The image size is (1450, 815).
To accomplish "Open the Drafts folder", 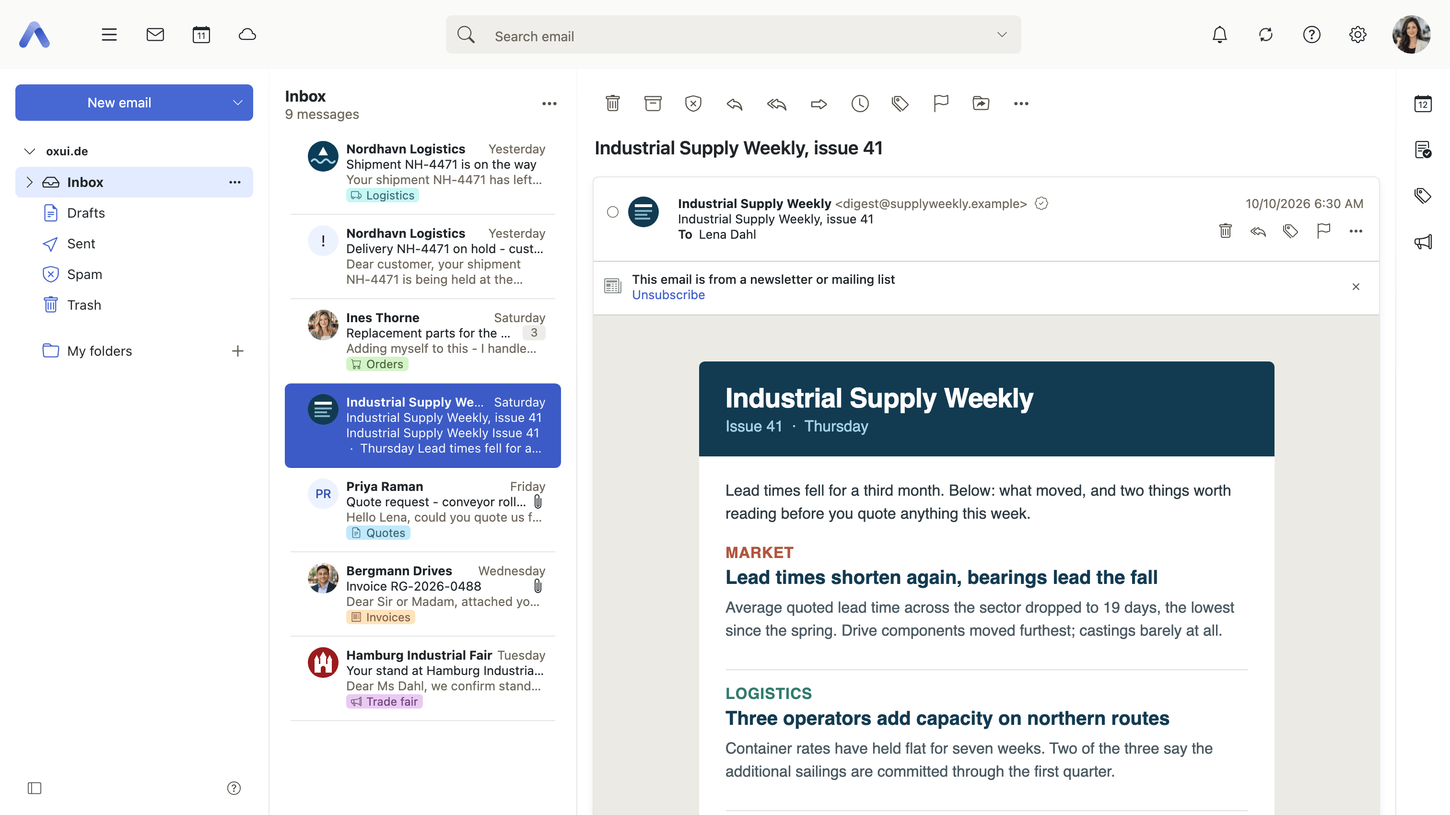I will [134, 213].
